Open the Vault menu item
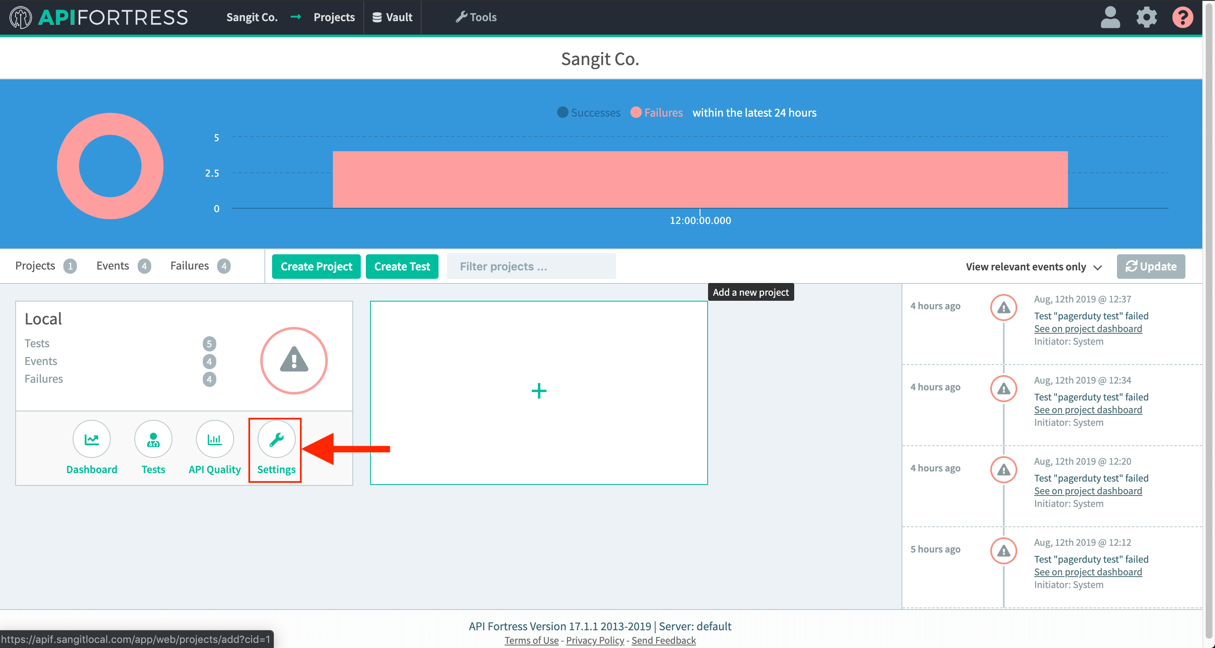The image size is (1215, 648). (392, 17)
